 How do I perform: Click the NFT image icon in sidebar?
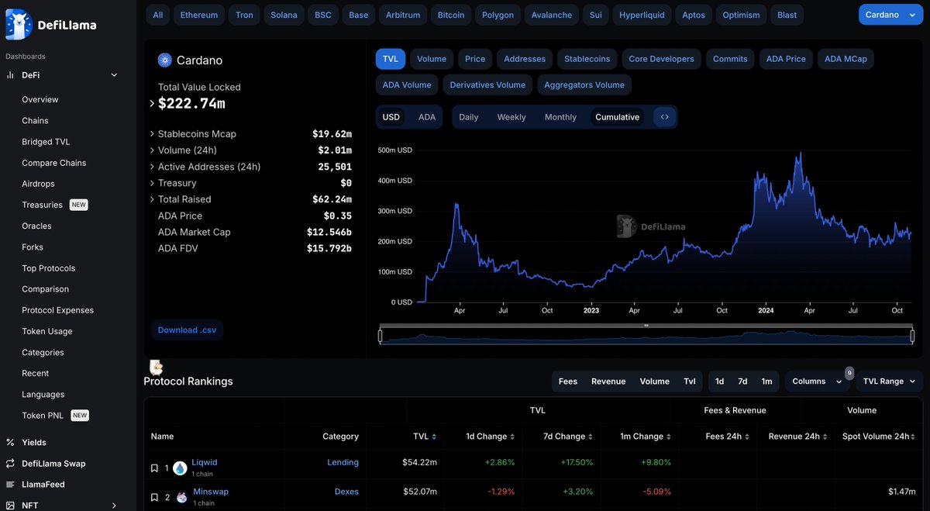pos(10,506)
